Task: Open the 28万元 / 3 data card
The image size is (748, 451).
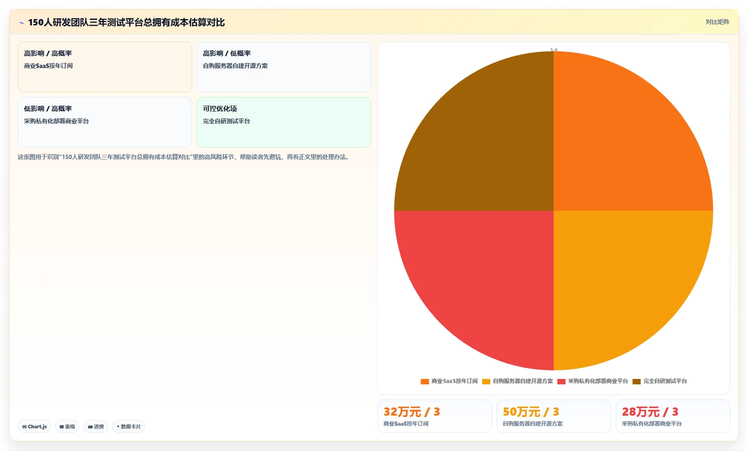Action: click(673, 416)
